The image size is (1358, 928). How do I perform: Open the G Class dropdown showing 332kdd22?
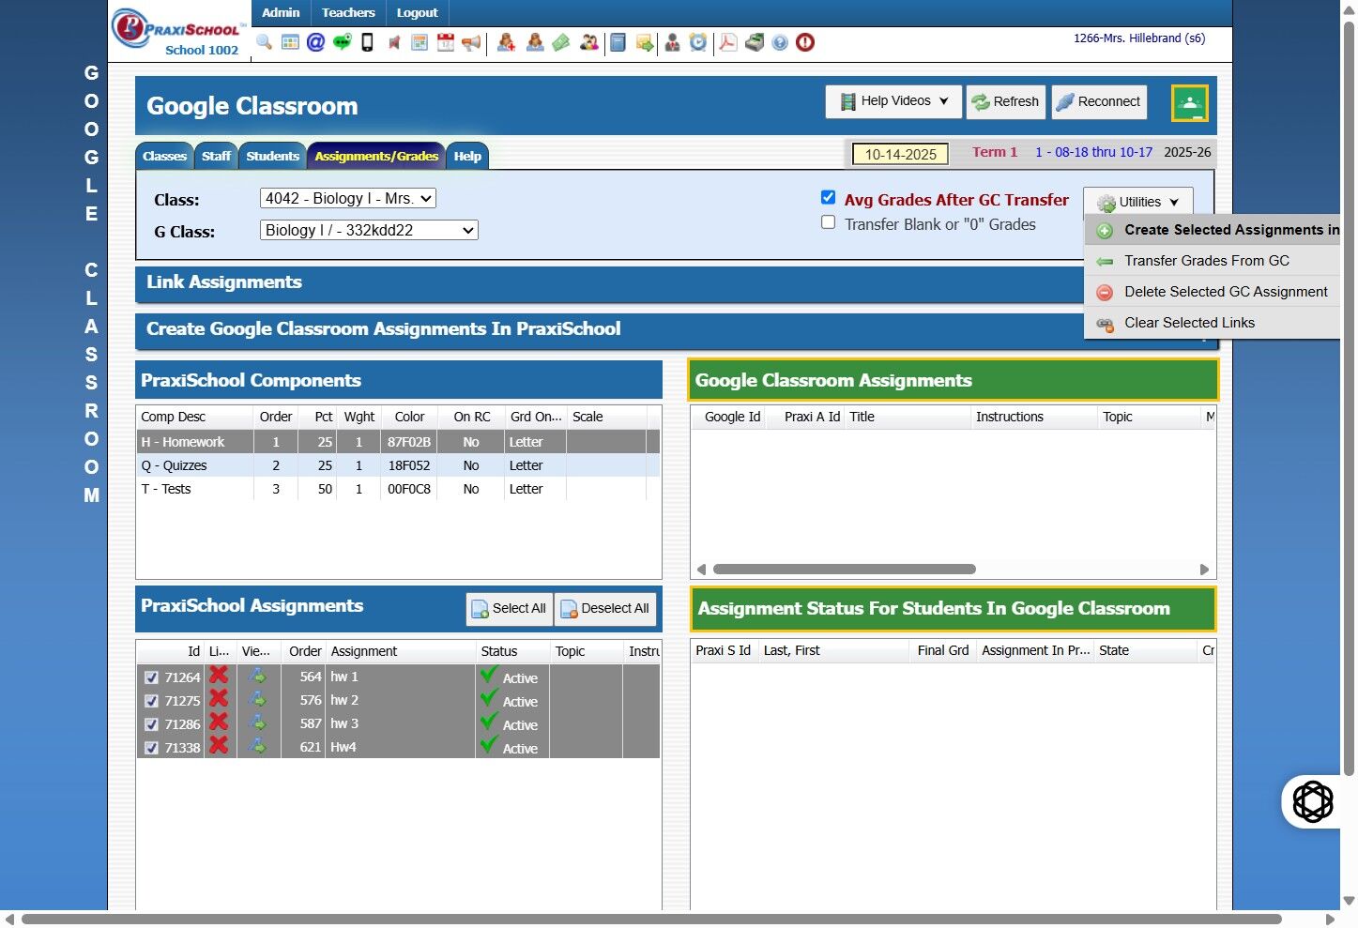pyautogui.click(x=369, y=230)
